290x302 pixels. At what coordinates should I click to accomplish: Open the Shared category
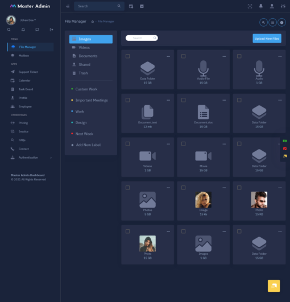click(x=91, y=64)
